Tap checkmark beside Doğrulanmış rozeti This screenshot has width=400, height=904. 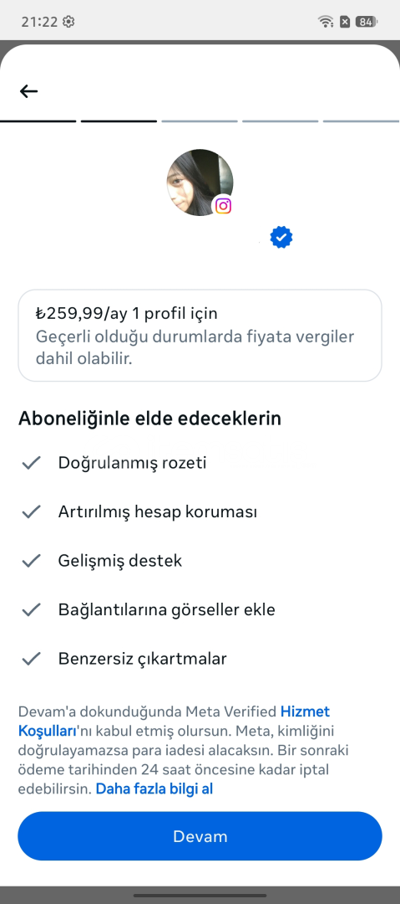(x=31, y=462)
